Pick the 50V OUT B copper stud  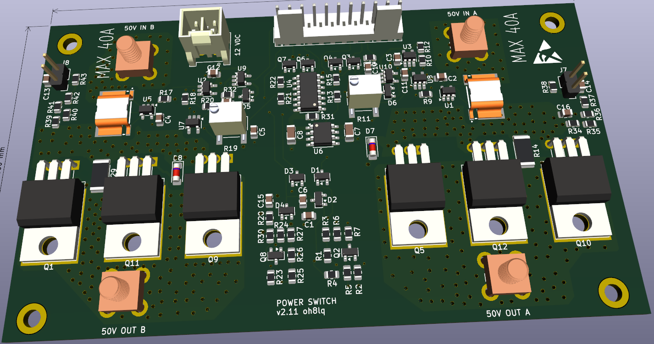(x=122, y=291)
